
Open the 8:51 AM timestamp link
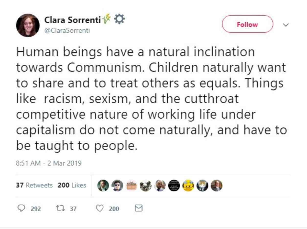click(49, 163)
